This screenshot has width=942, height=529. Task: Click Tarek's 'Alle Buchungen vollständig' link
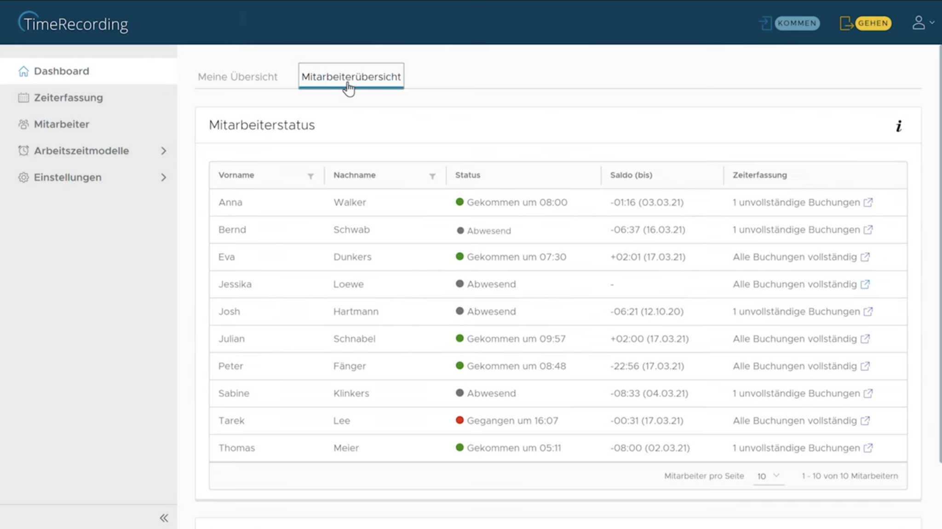(x=795, y=421)
